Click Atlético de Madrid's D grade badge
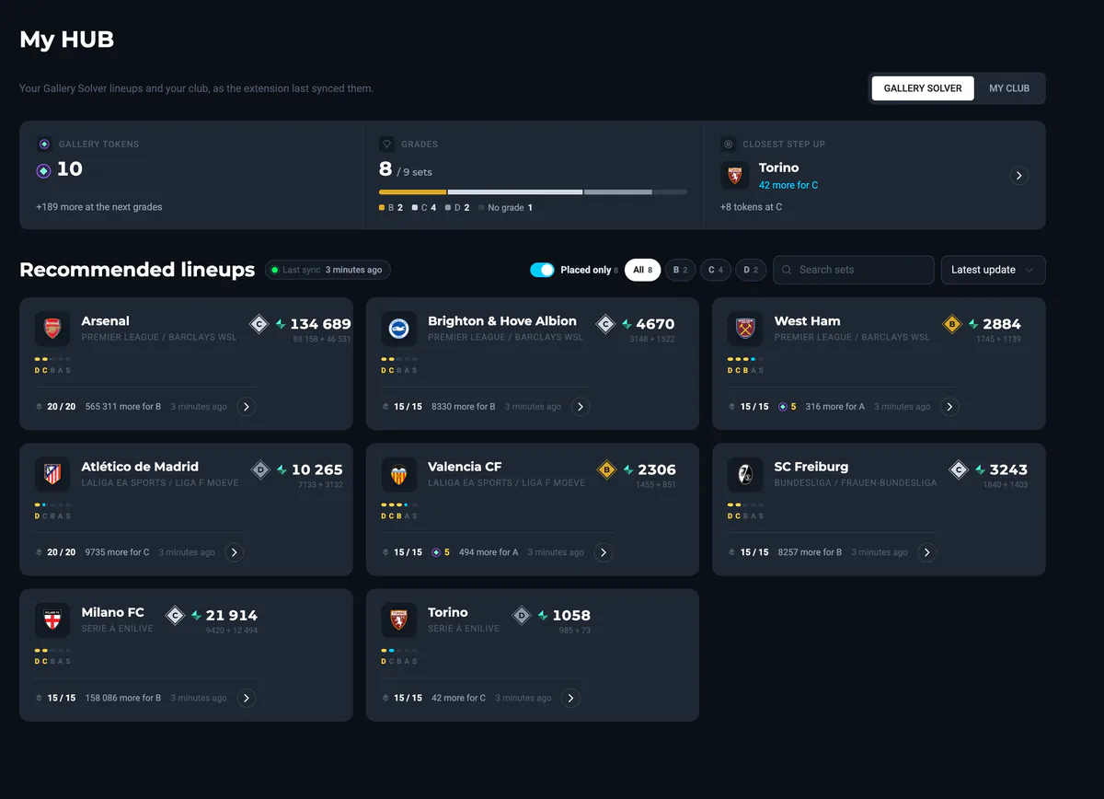The image size is (1104, 799). (x=259, y=469)
